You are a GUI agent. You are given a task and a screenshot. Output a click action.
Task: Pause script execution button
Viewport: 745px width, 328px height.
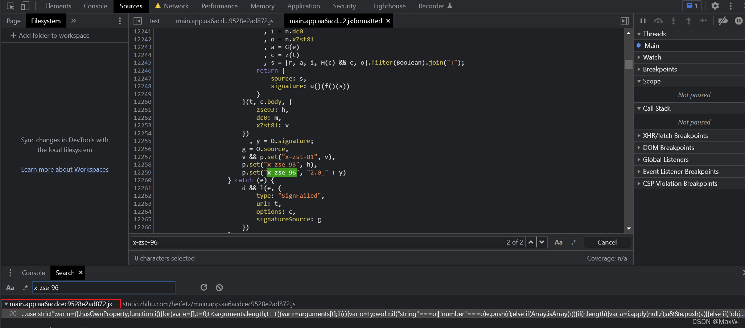pos(643,21)
